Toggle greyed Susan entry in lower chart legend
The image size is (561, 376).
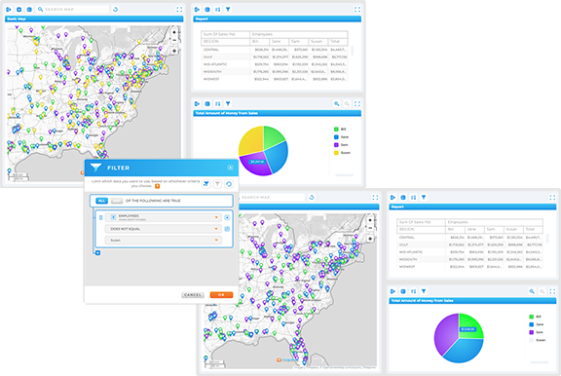(x=537, y=340)
